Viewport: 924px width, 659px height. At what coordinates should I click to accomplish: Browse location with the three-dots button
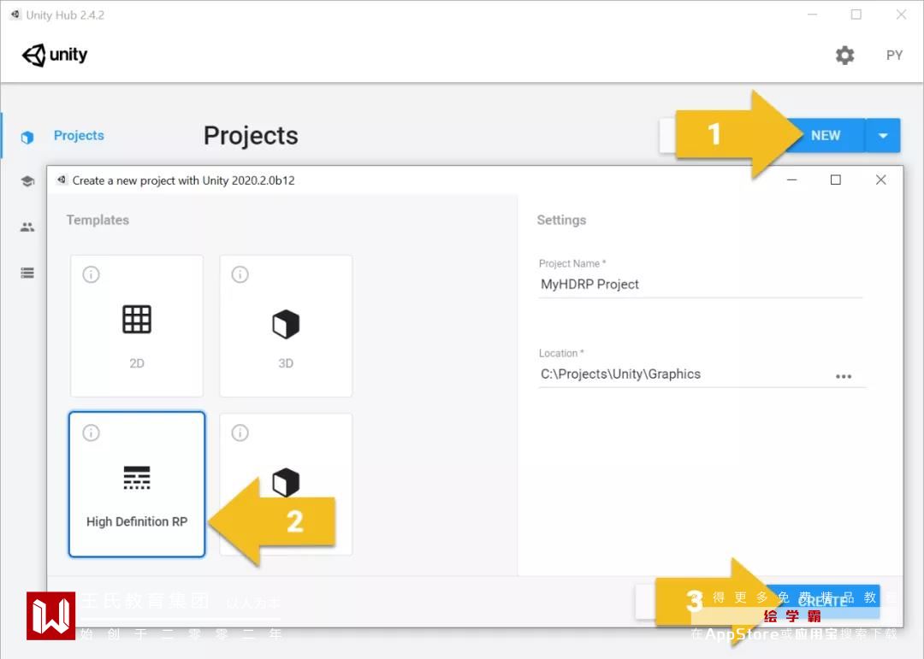(x=844, y=376)
